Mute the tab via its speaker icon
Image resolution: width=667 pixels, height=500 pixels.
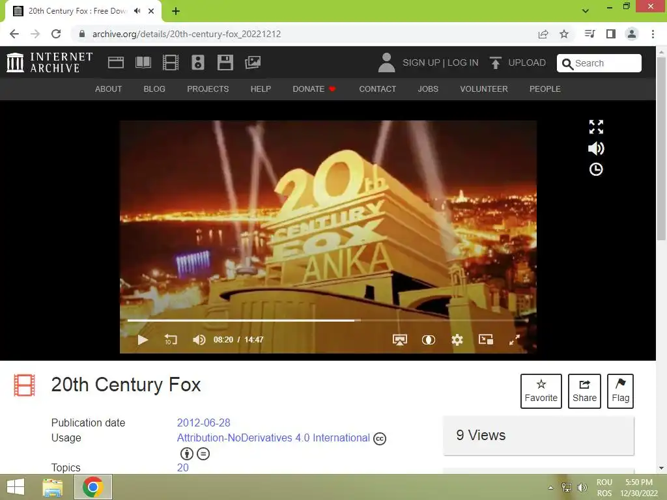[x=137, y=11]
